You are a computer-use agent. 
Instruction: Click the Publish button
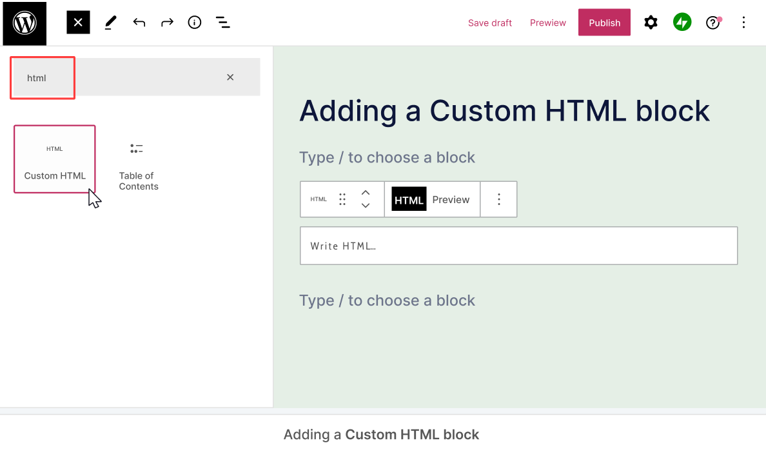point(604,23)
